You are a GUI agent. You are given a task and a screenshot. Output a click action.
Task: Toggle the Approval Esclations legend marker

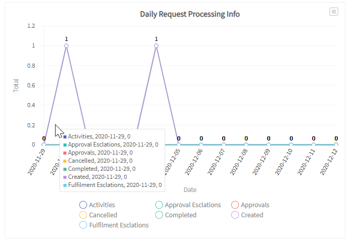click(x=159, y=205)
